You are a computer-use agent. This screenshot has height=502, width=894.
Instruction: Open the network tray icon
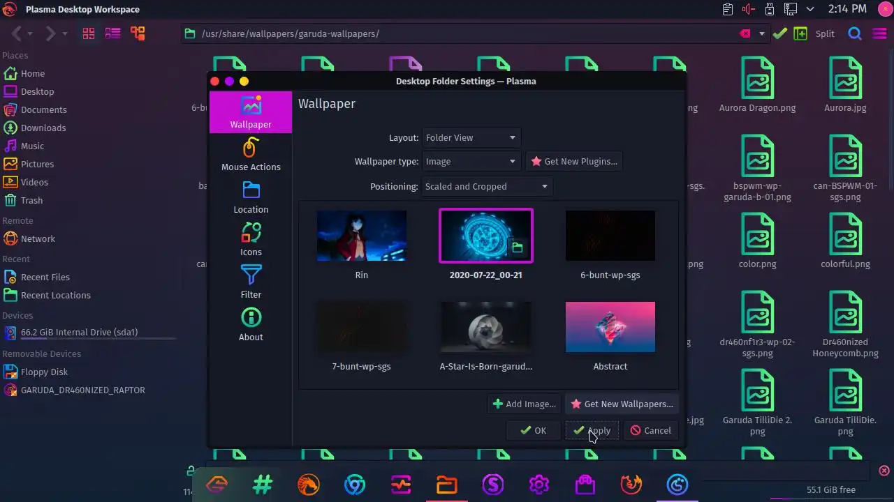point(790,9)
